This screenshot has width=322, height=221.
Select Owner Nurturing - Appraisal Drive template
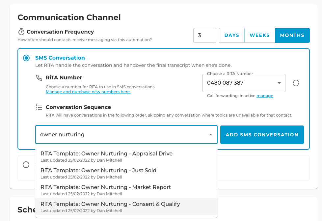[x=126, y=156]
